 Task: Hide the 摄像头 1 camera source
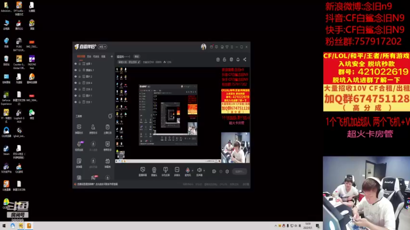[75, 70]
